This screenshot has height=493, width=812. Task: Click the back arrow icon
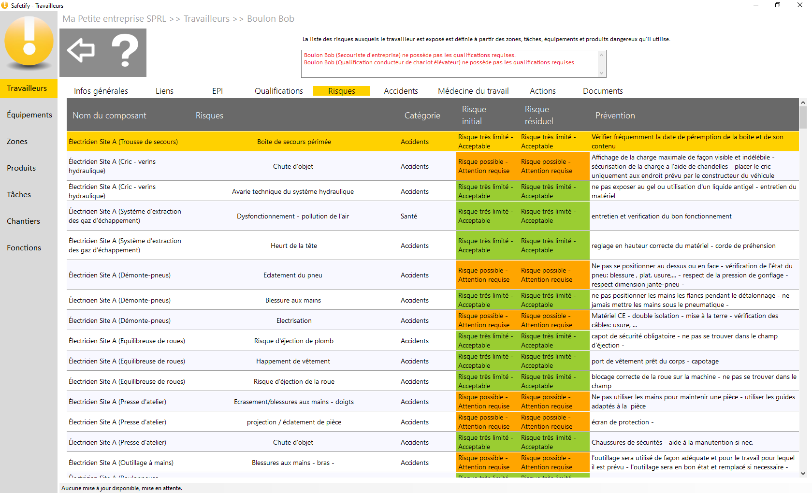(81, 50)
